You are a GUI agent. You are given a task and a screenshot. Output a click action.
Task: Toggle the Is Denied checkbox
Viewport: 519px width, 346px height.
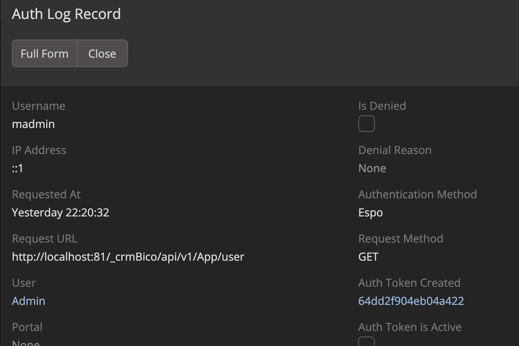click(x=366, y=124)
